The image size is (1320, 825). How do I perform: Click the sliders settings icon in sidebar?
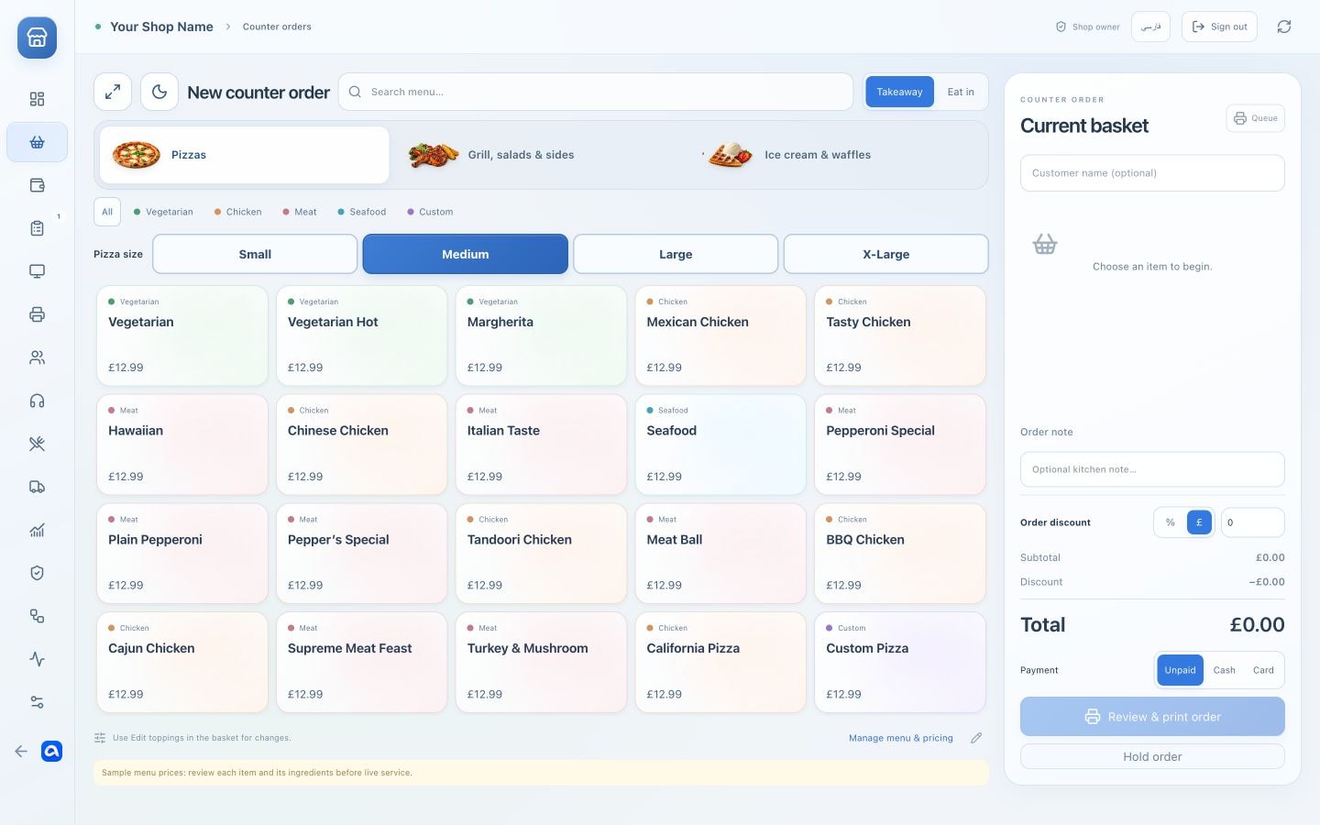37,702
